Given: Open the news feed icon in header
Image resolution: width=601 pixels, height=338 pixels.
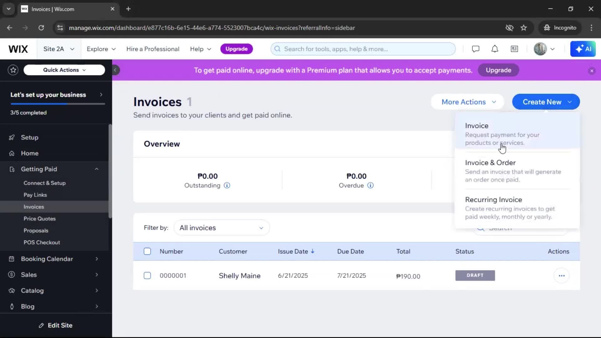Looking at the screenshot, I should (x=514, y=49).
